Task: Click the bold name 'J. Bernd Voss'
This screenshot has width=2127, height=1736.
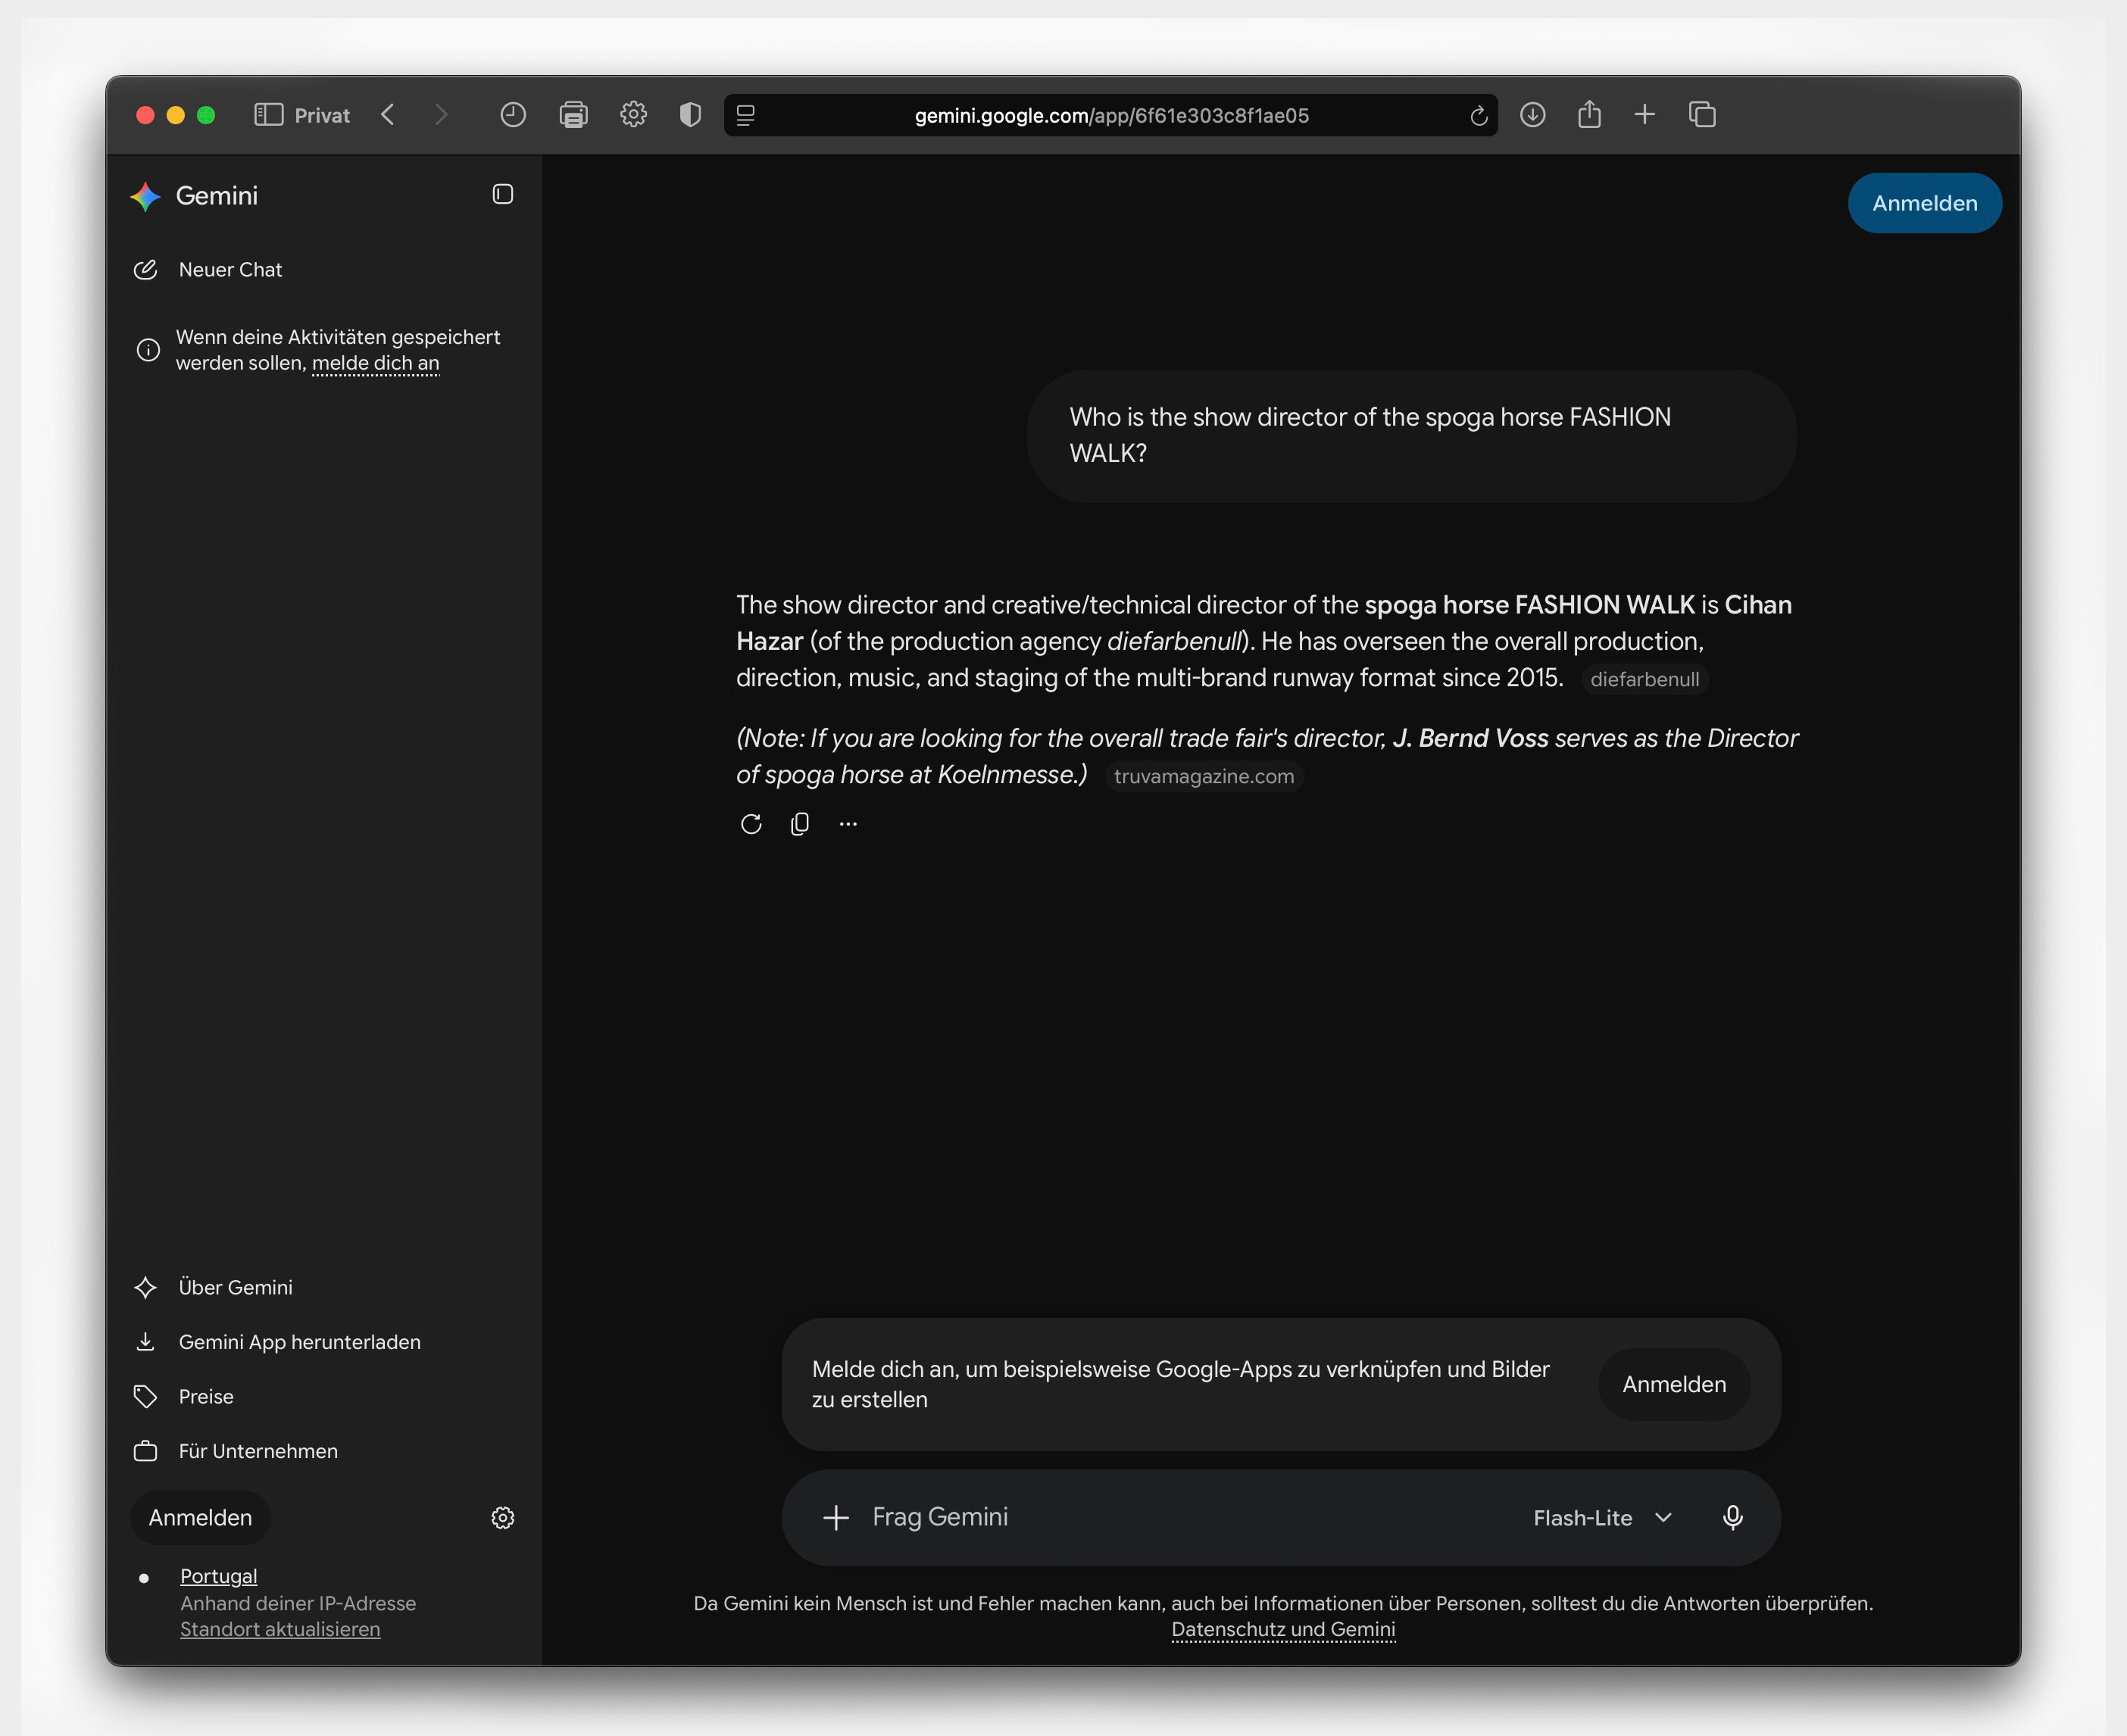Action: click(x=1470, y=739)
